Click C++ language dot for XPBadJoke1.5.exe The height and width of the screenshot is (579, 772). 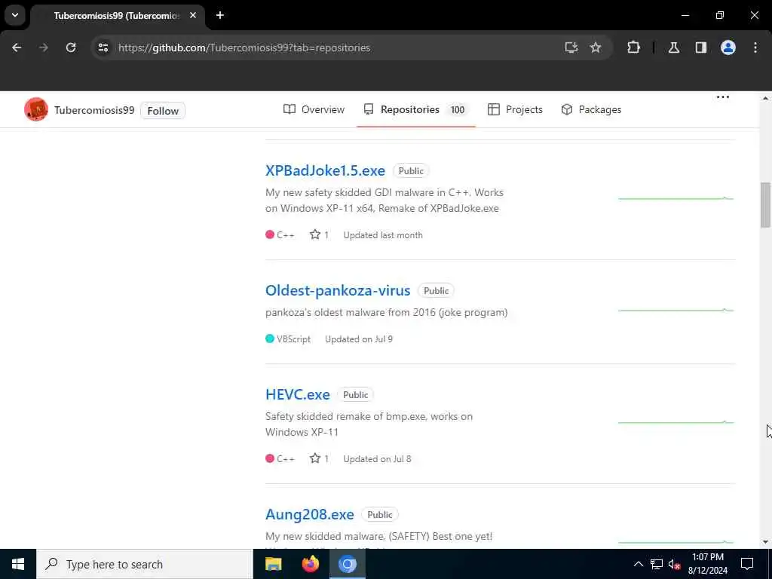(270, 234)
